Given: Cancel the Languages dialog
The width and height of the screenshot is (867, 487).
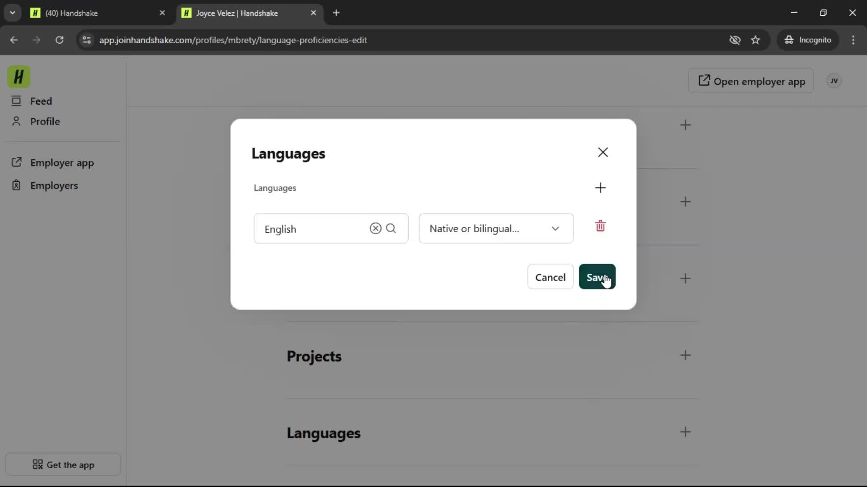Looking at the screenshot, I should 550,277.
